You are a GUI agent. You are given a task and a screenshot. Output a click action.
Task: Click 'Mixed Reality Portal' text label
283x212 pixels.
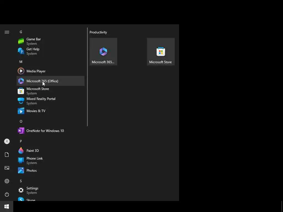(x=41, y=99)
